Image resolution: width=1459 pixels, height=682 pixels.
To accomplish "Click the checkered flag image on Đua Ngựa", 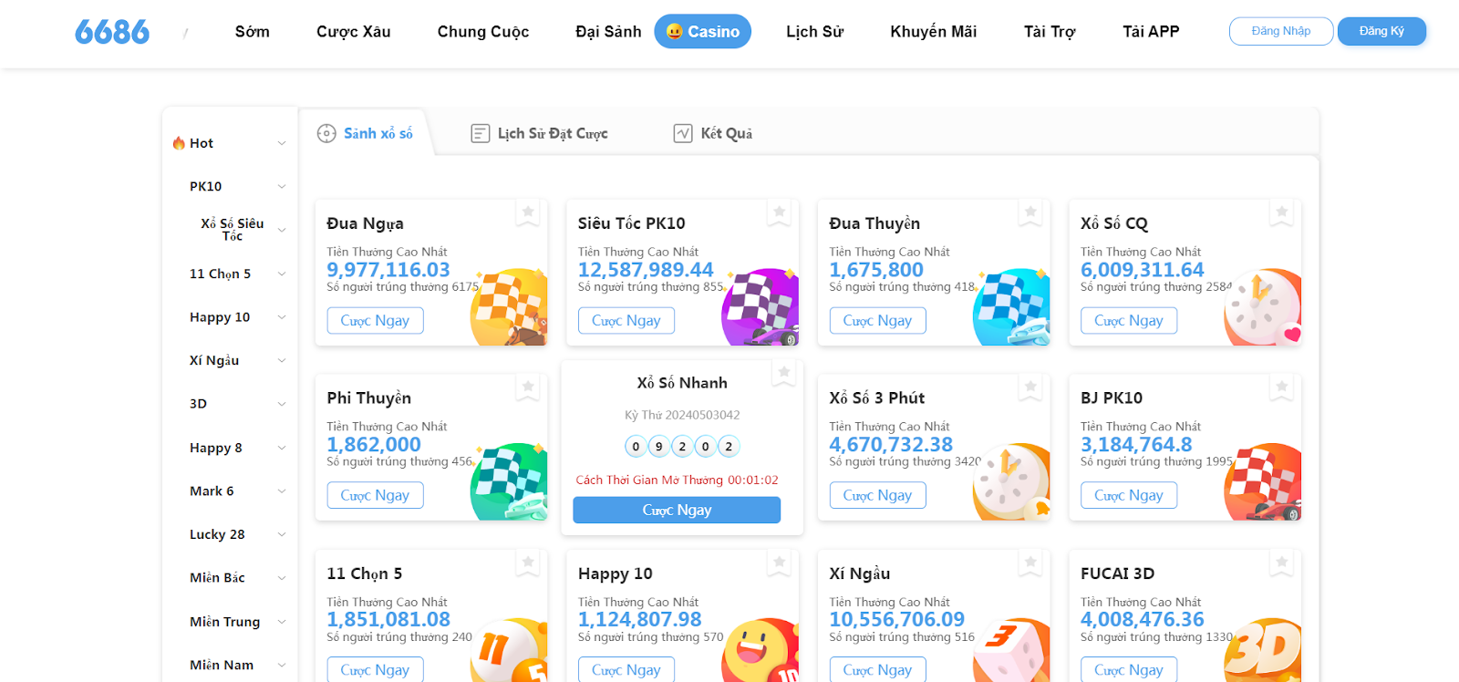I will [509, 307].
